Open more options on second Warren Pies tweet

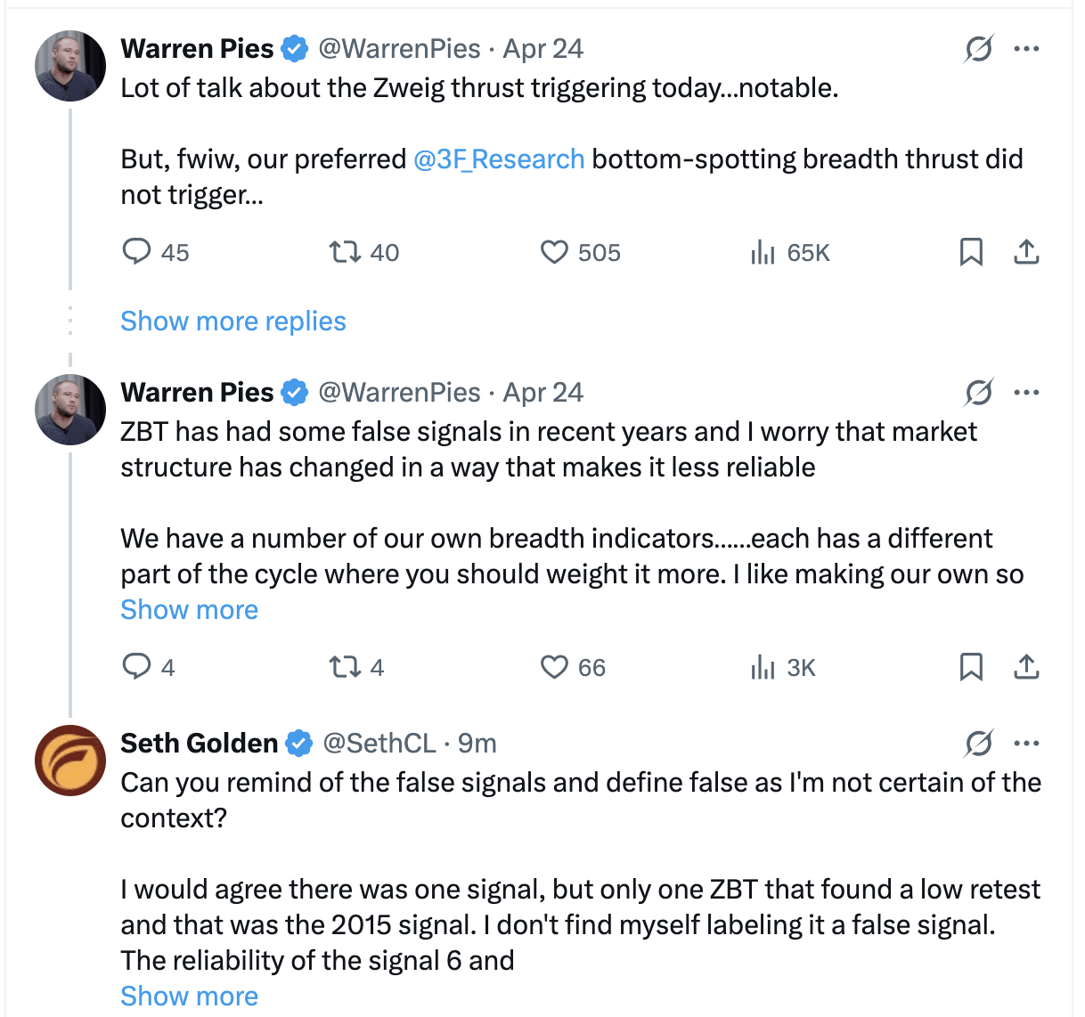point(1026,393)
